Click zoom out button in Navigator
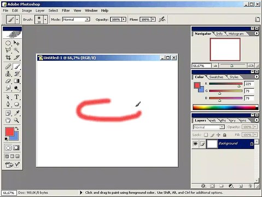Image resolution: width=262 pixels, height=197 pixels. (216, 66)
